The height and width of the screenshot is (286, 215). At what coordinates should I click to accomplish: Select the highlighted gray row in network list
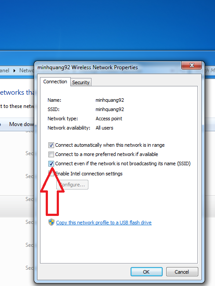(17, 206)
